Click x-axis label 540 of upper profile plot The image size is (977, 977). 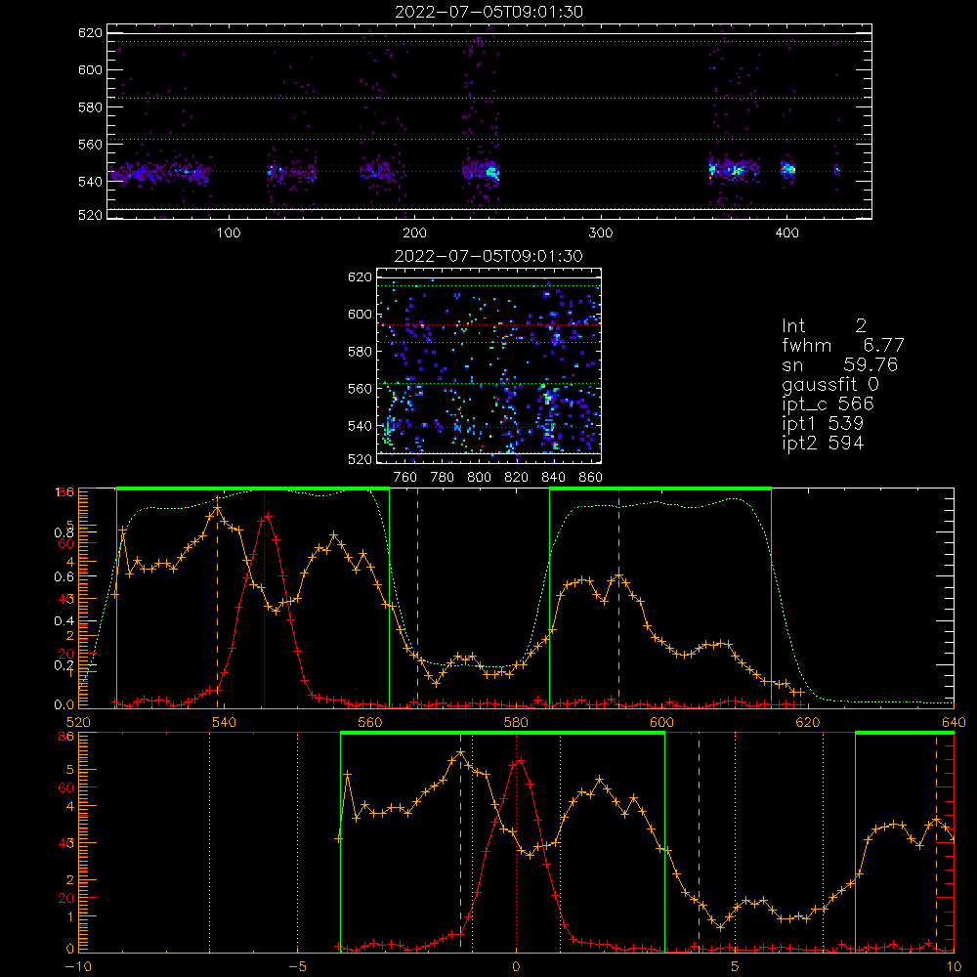[224, 723]
